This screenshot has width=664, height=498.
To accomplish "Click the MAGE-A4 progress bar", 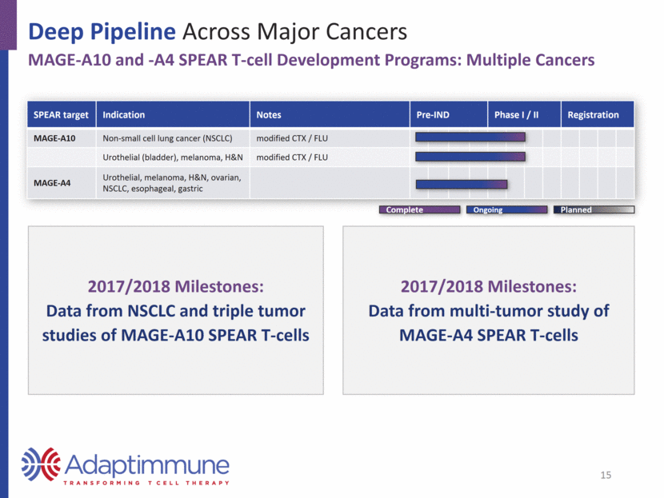I will [x=462, y=184].
